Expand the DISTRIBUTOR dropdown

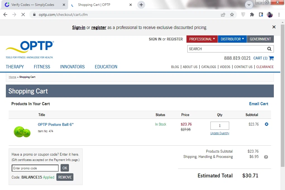pyautogui.click(x=232, y=39)
